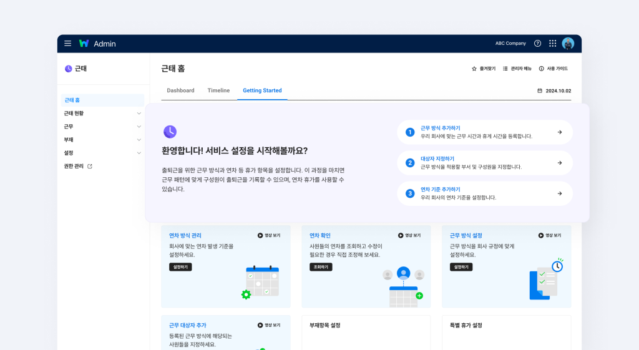Click the arrow on 대상자 지정하기 step
Image resolution: width=639 pixels, height=350 pixels.
tap(560, 163)
